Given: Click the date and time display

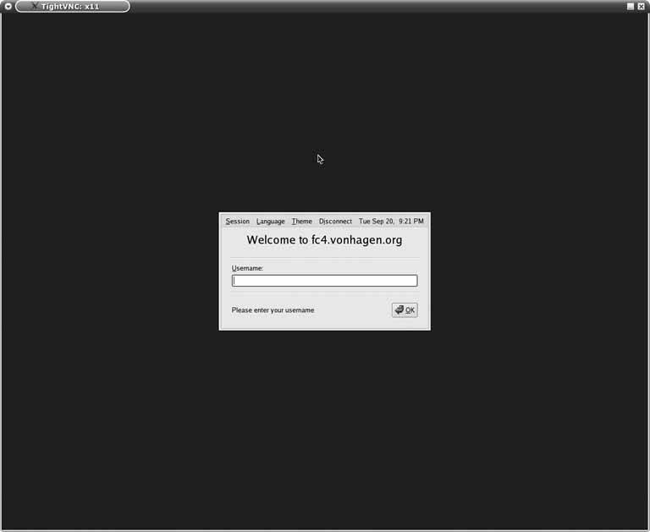Looking at the screenshot, I should 391,222.
